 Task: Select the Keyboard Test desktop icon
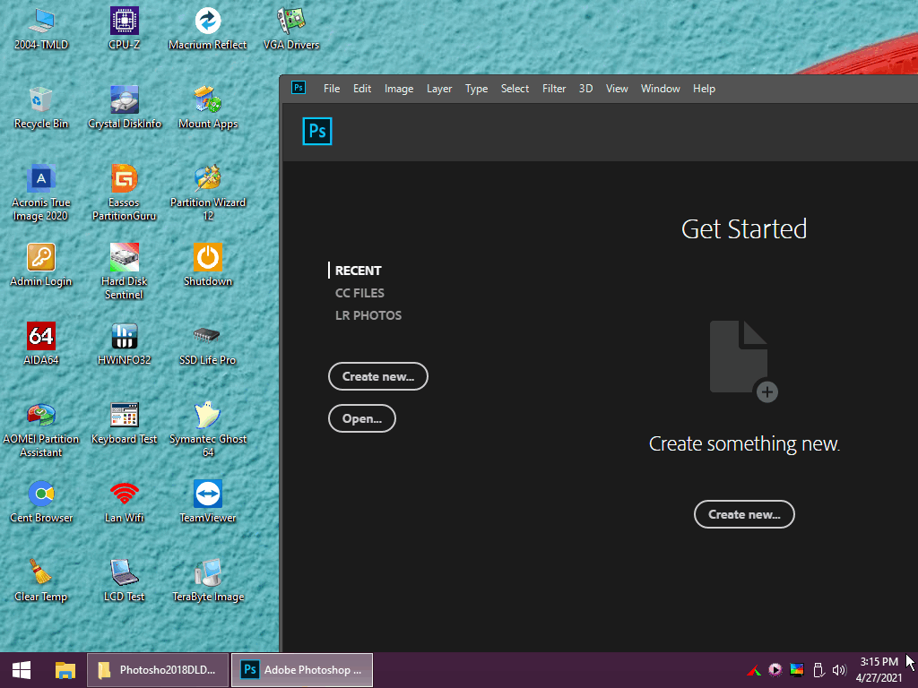124,423
